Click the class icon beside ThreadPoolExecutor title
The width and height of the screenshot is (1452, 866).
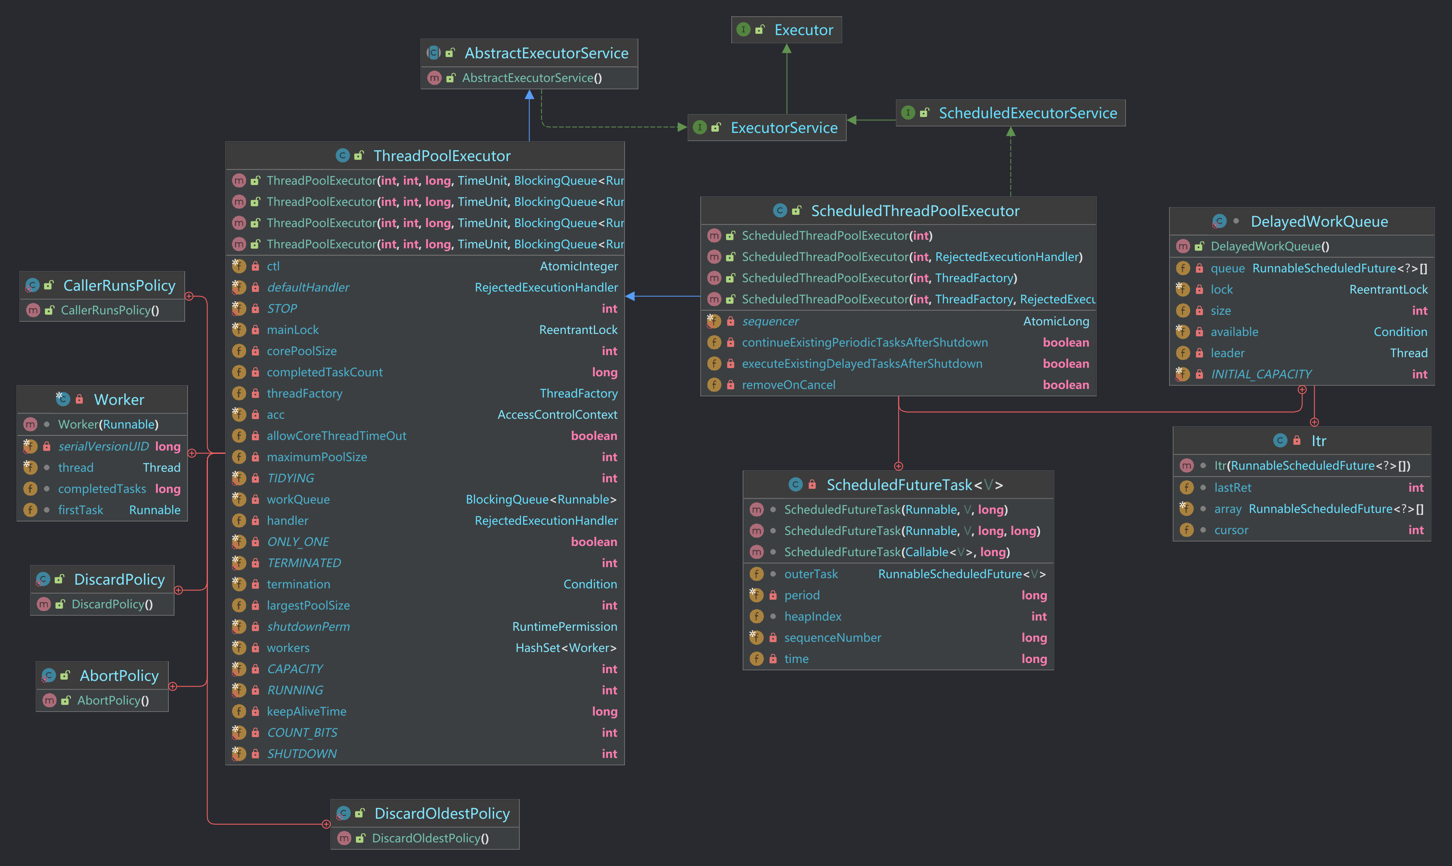click(x=342, y=156)
